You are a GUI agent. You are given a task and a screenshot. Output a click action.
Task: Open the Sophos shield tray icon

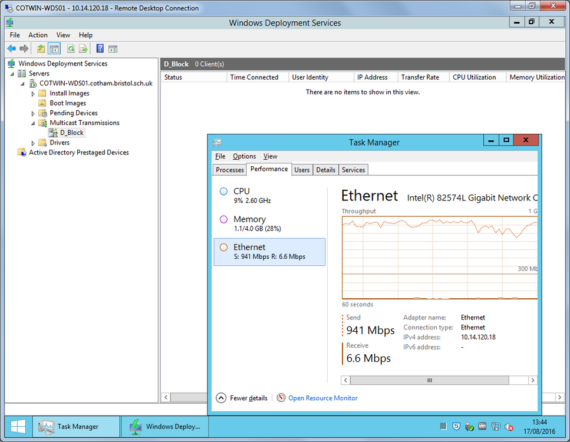[456, 426]
